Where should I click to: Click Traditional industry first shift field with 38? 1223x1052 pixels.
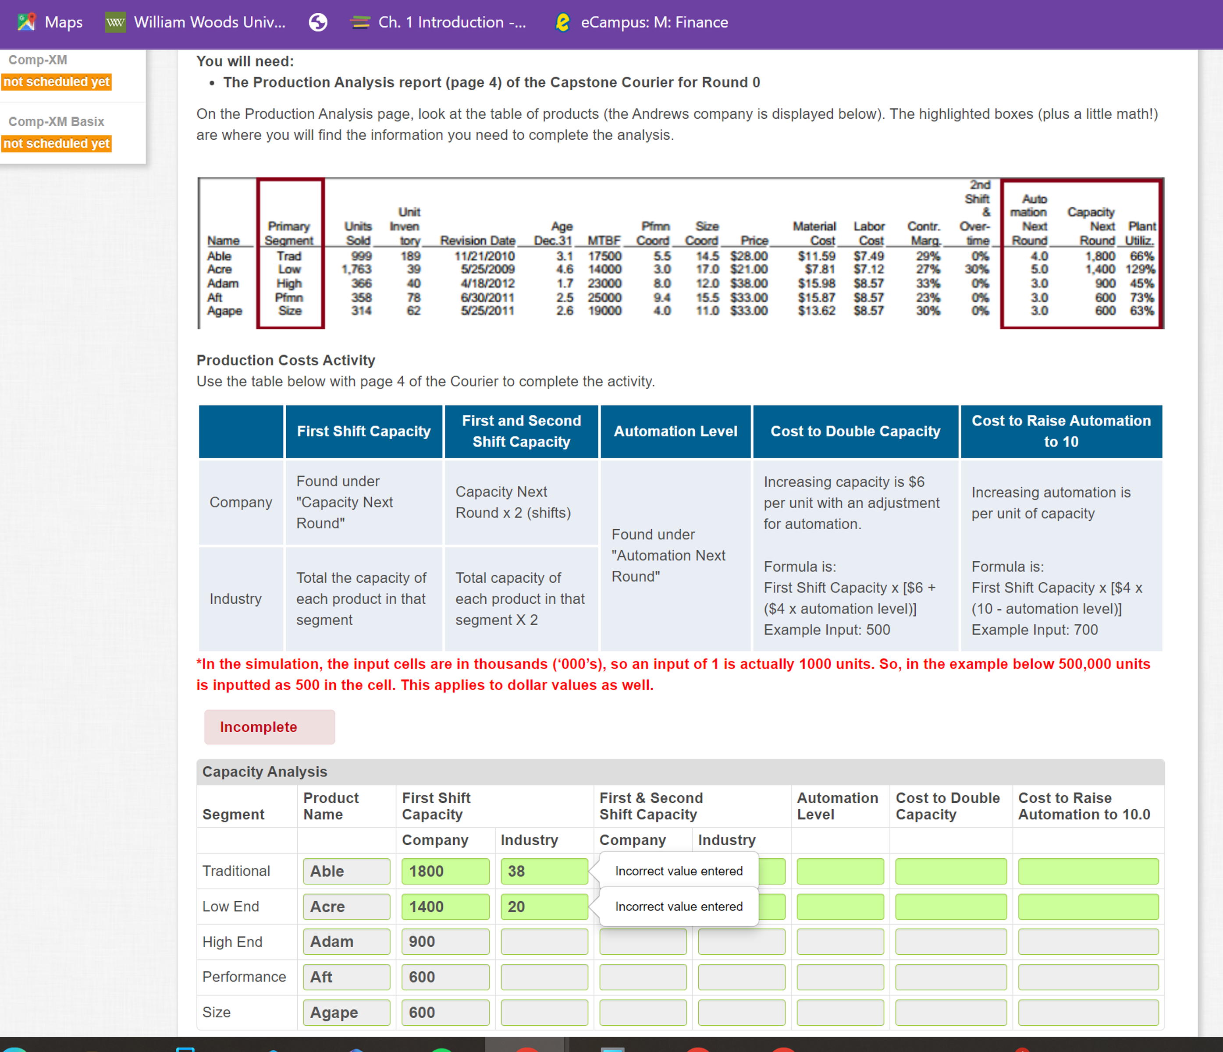[544, 871]
